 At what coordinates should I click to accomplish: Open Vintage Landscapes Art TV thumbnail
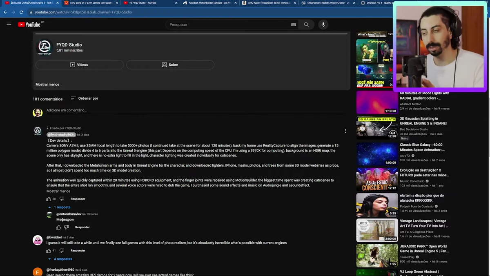coord(376,230)
